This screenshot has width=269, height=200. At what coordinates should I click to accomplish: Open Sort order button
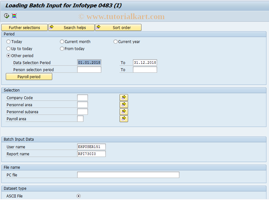click(118, 27)
